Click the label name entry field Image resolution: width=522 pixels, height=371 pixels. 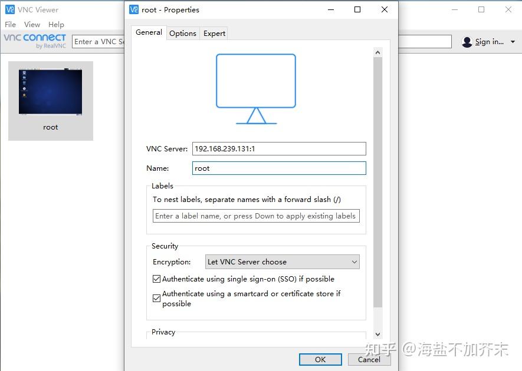pyautogui.click(x=255, y=216)
